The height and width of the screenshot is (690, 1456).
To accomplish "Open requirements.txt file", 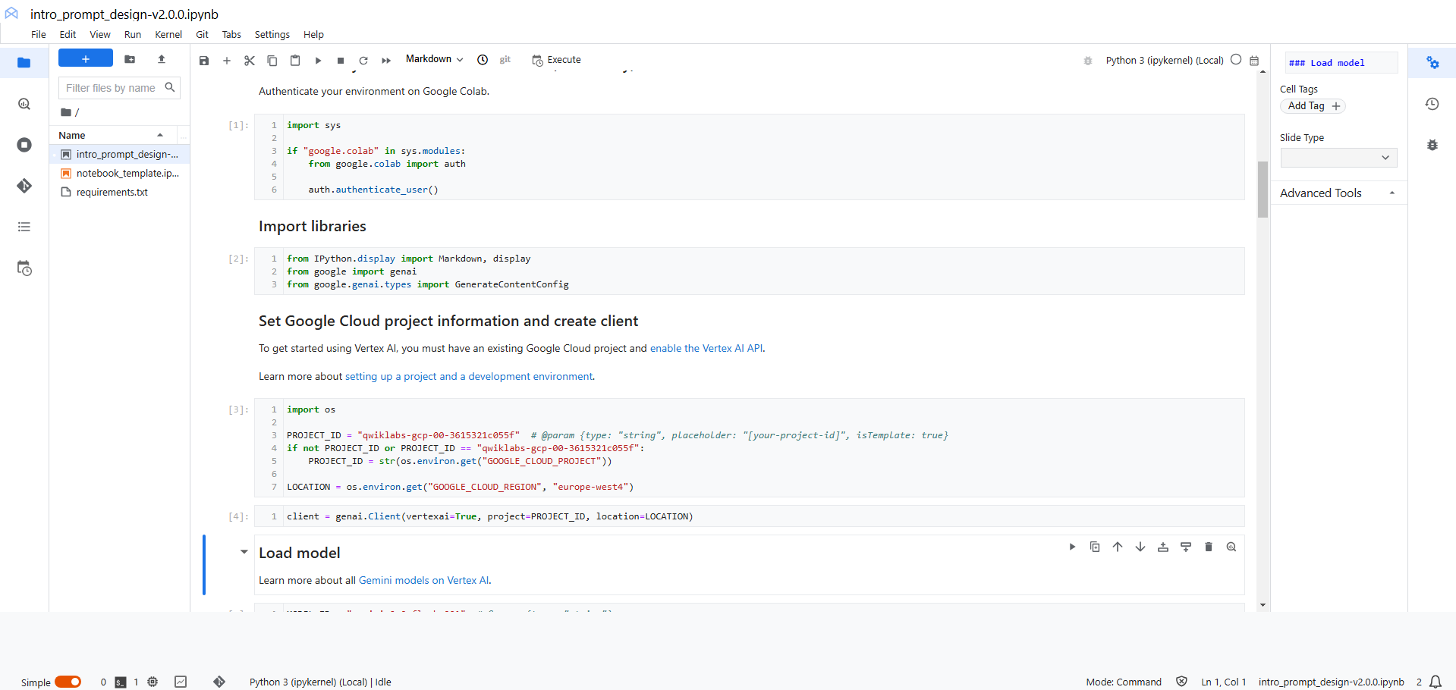I will pyautogui.click(x=120, y=192).
